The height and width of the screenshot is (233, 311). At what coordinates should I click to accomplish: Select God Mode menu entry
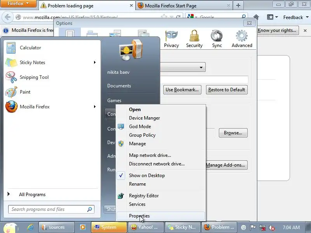point(161,127)
